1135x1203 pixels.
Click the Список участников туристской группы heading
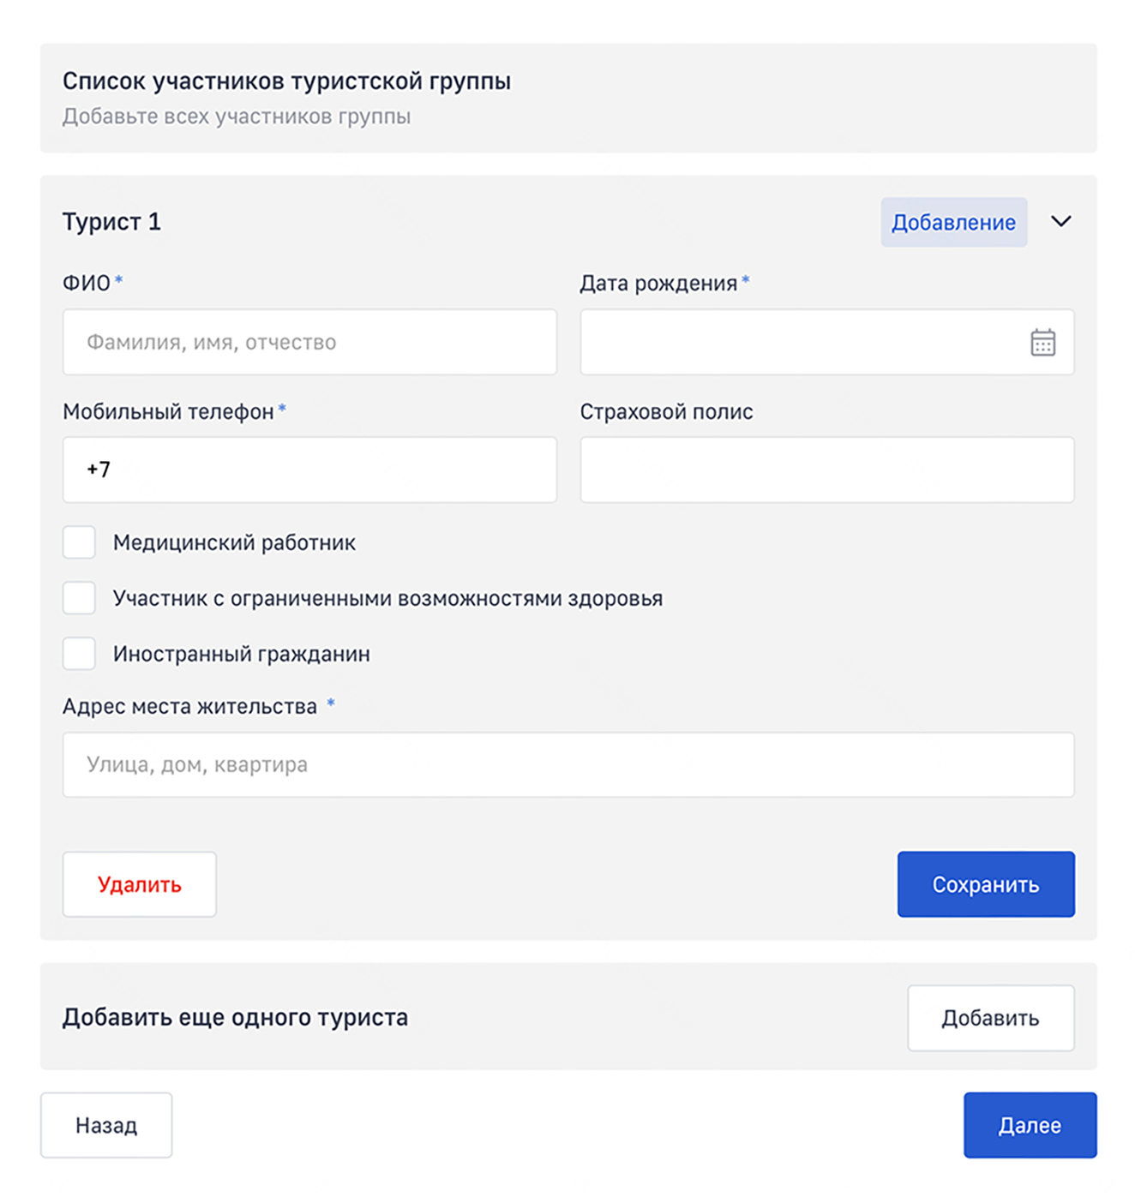286,81
